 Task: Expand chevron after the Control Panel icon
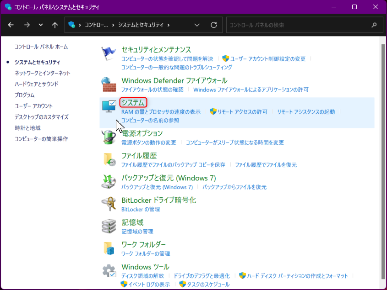80,25
